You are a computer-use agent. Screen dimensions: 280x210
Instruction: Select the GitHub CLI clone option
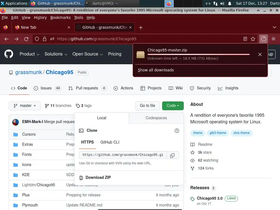110,142
